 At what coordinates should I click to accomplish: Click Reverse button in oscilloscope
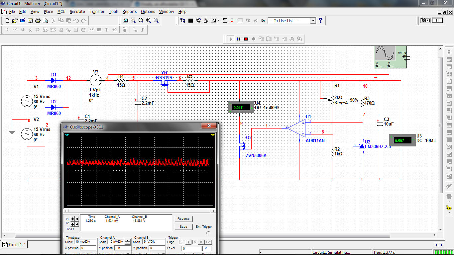tap(183, 219)
